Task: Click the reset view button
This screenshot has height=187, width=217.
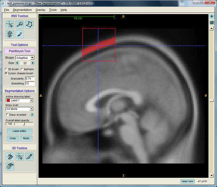Action: click(187, 181)
